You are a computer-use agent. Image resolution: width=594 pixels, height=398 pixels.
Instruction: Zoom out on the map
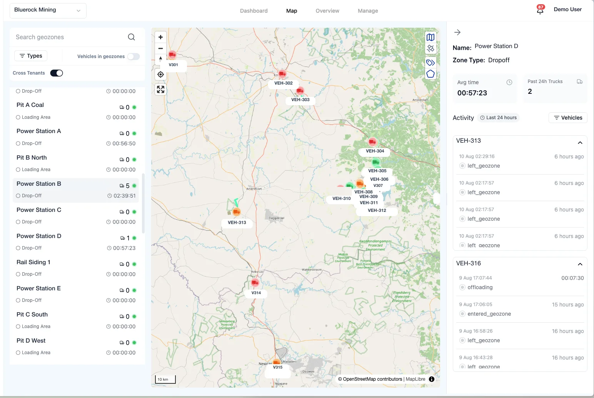(x=160, y=48)
